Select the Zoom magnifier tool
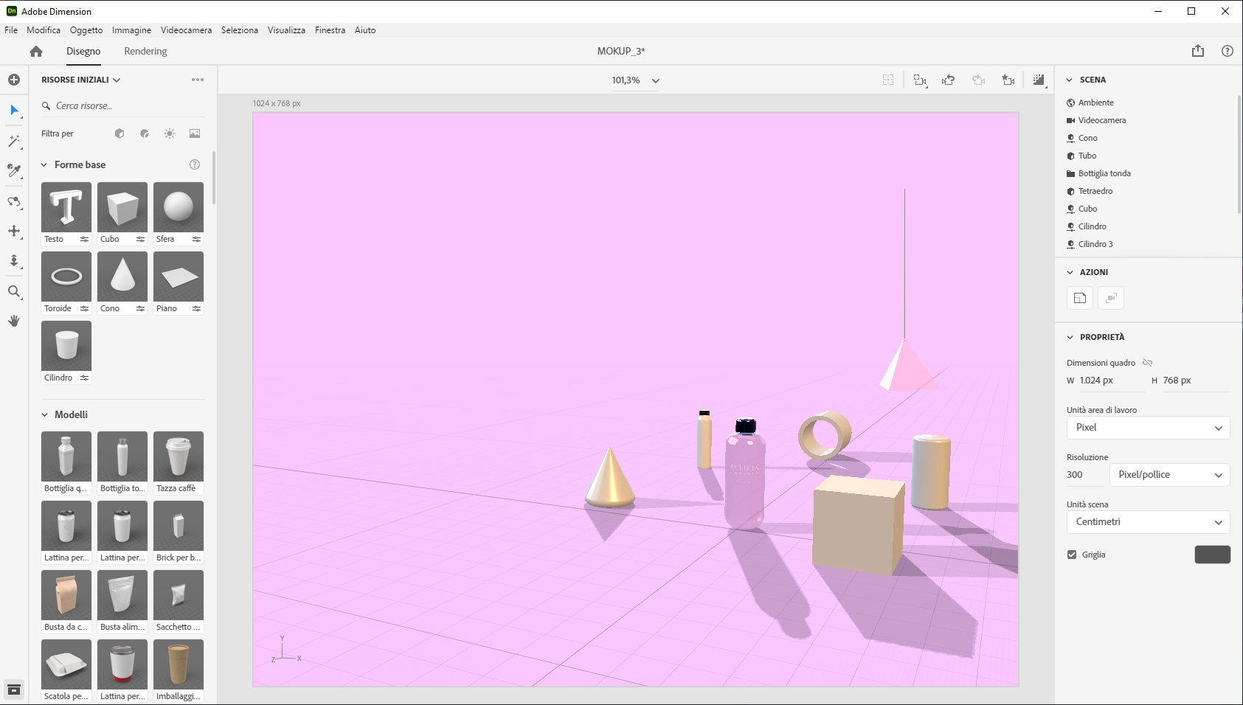Viewport: 1243px width, 705px height. pos(14,292)
